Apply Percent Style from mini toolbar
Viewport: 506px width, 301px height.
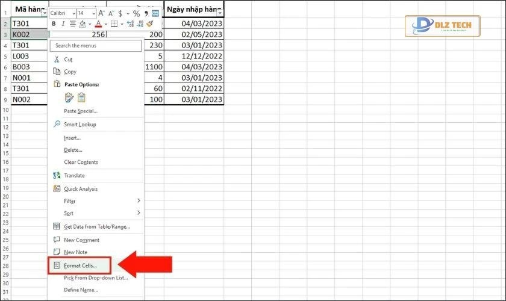pos(137,14)
